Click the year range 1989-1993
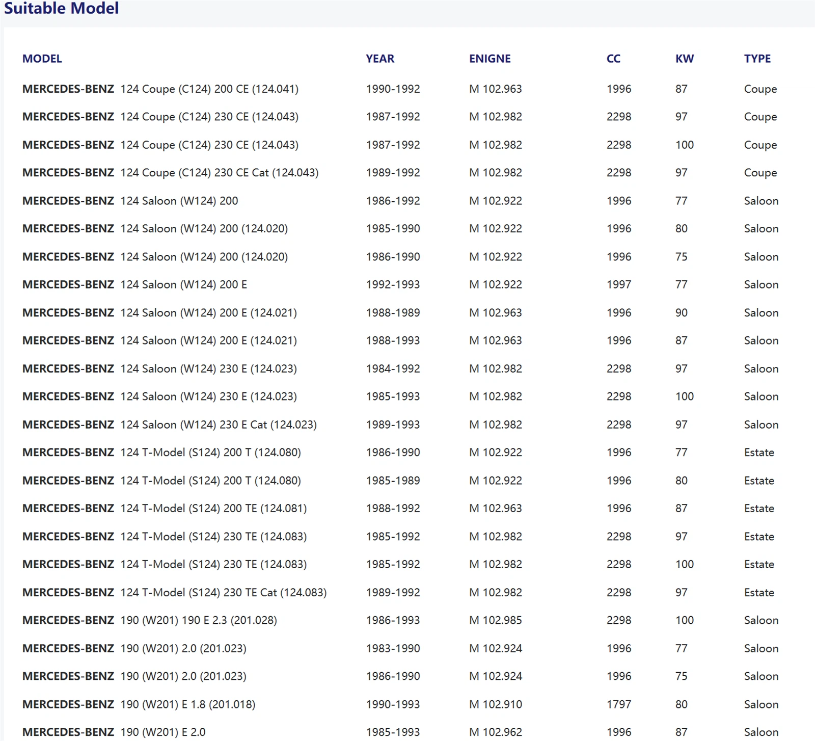This screenshot has width=815, height=741. pos(393,425)
